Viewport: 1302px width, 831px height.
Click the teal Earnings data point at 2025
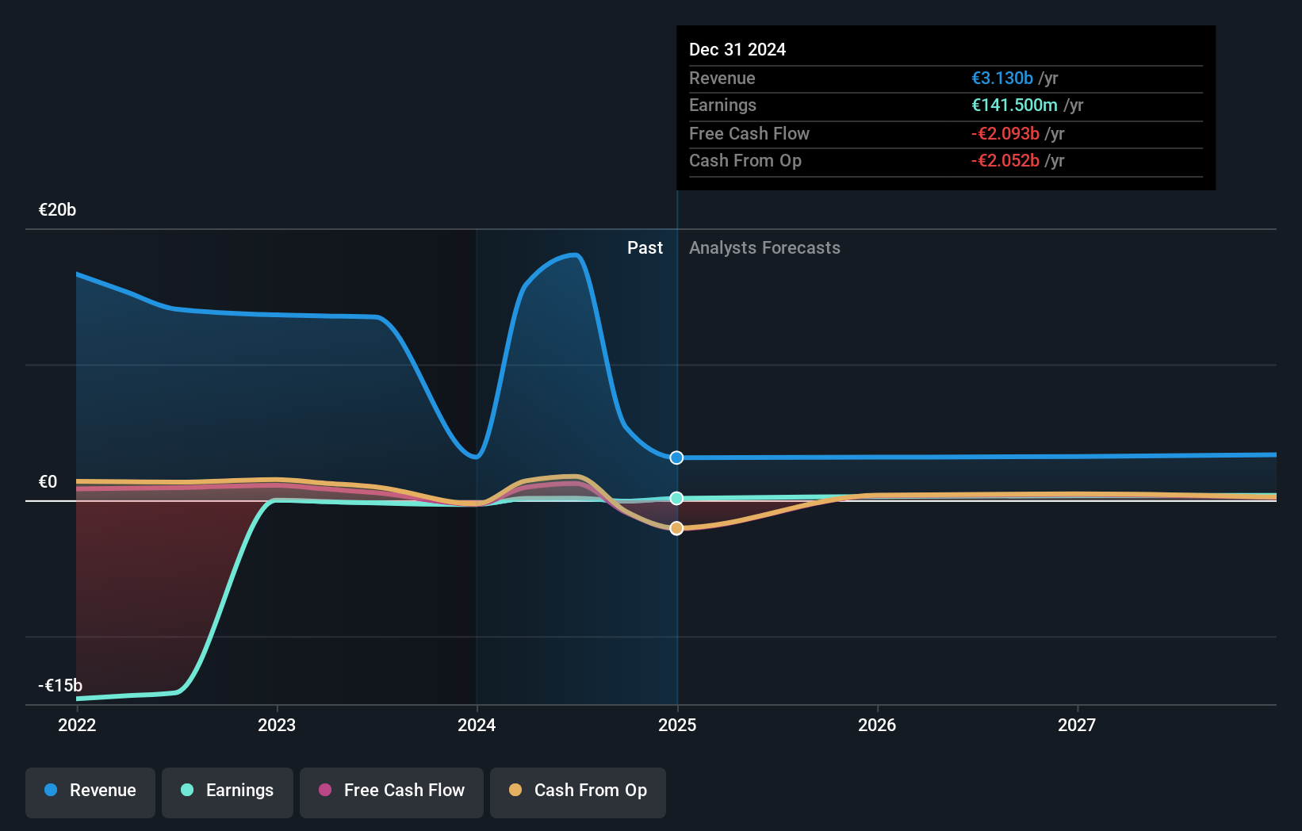(676, 498)
